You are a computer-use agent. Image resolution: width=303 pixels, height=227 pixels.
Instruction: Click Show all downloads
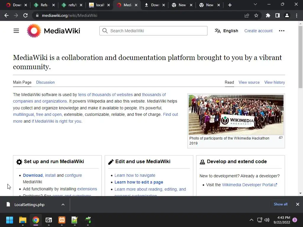[281, 204]
